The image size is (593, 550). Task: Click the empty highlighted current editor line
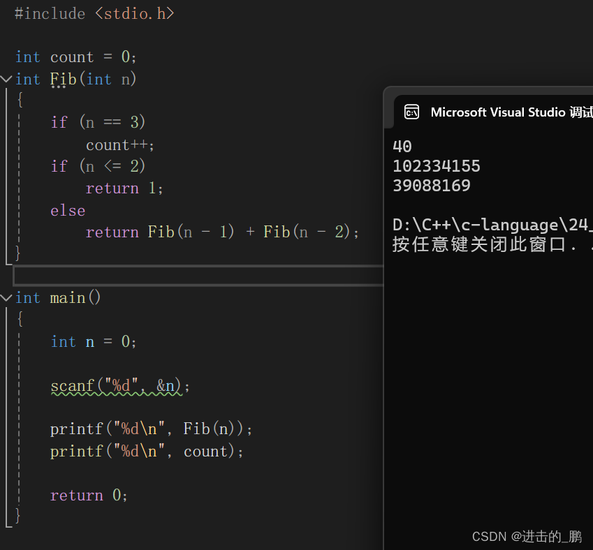[198, 276]
